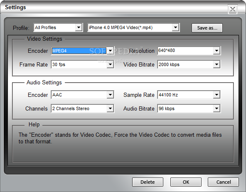Viewport: 246px width, 192px height.
Task: Click the Audio Settings group label
Action: 44,83
